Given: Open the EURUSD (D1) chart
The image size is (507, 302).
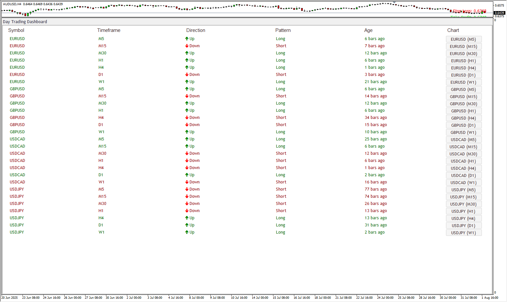Looking at the screenshot, I should tap(463, 75).
